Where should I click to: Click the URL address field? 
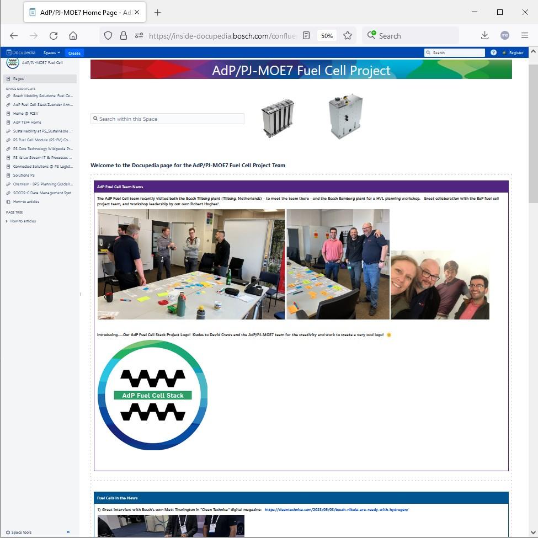[x=222, y=36]
